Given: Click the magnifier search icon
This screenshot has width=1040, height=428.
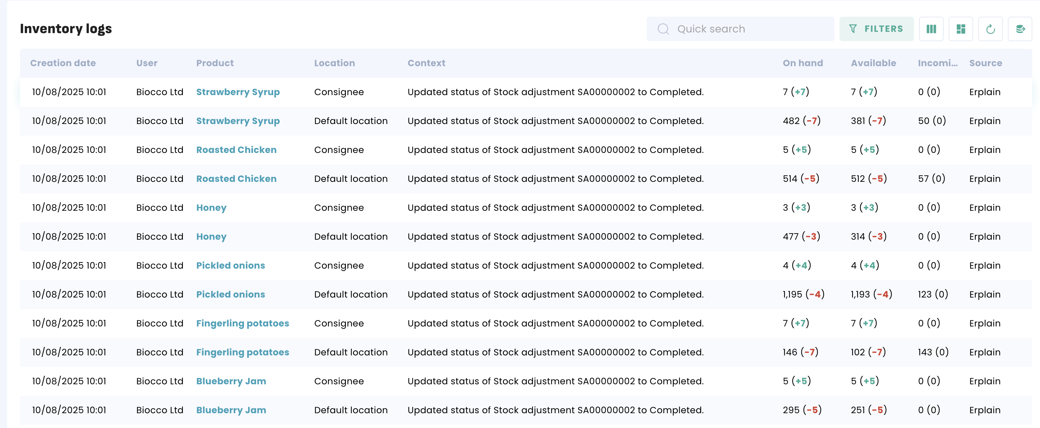Looking at the screenshot, I should pyautogui.click(x=663, y=29).
